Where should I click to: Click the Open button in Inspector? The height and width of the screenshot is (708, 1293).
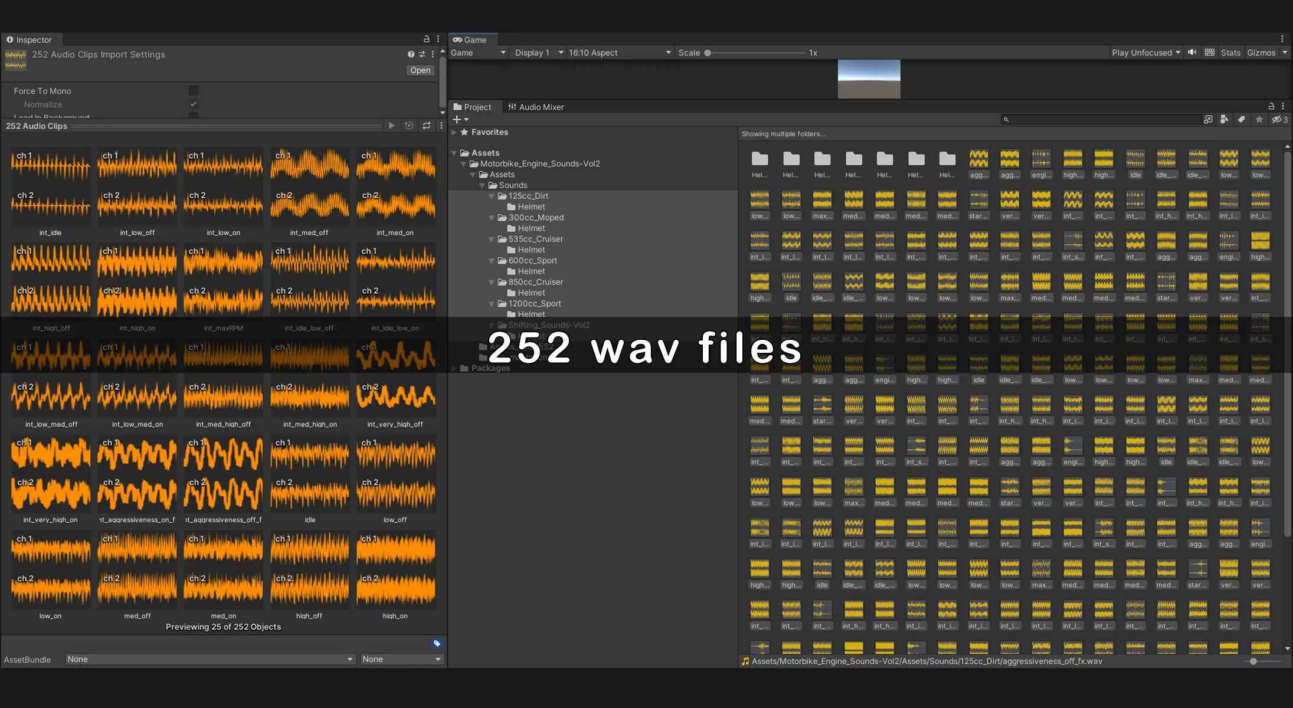click(x=420, y=70)
